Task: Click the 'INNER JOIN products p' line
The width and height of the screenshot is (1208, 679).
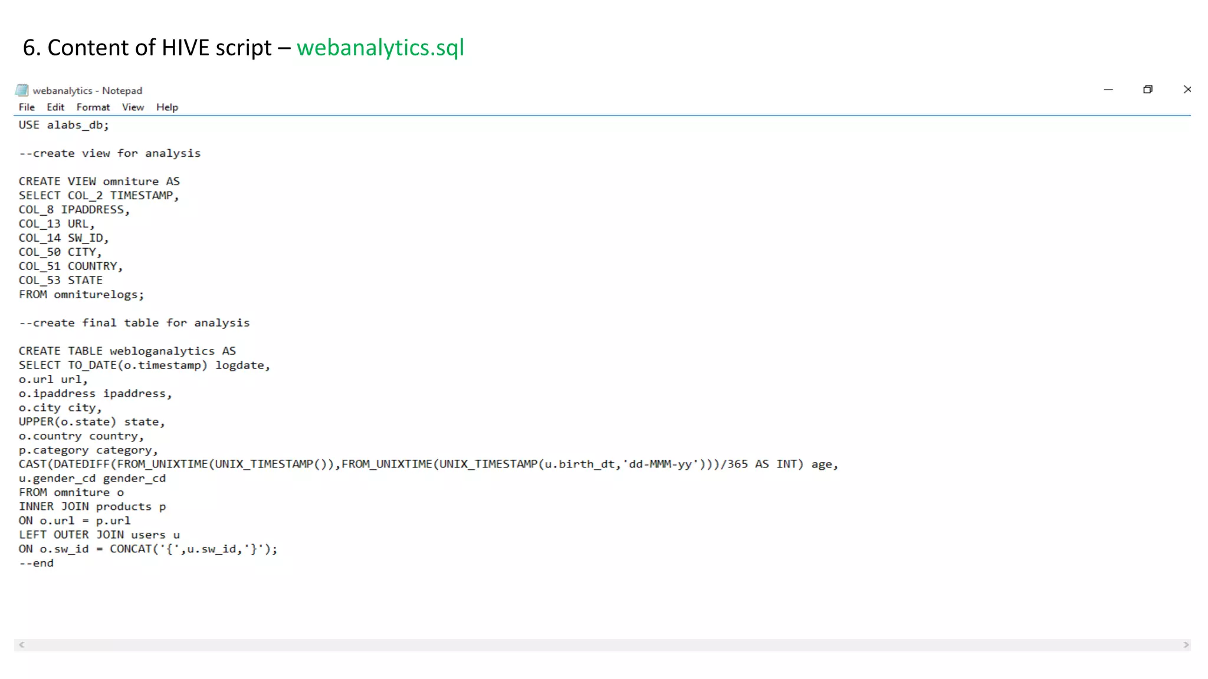Action: pyautogui.click(x=92, y=507)
